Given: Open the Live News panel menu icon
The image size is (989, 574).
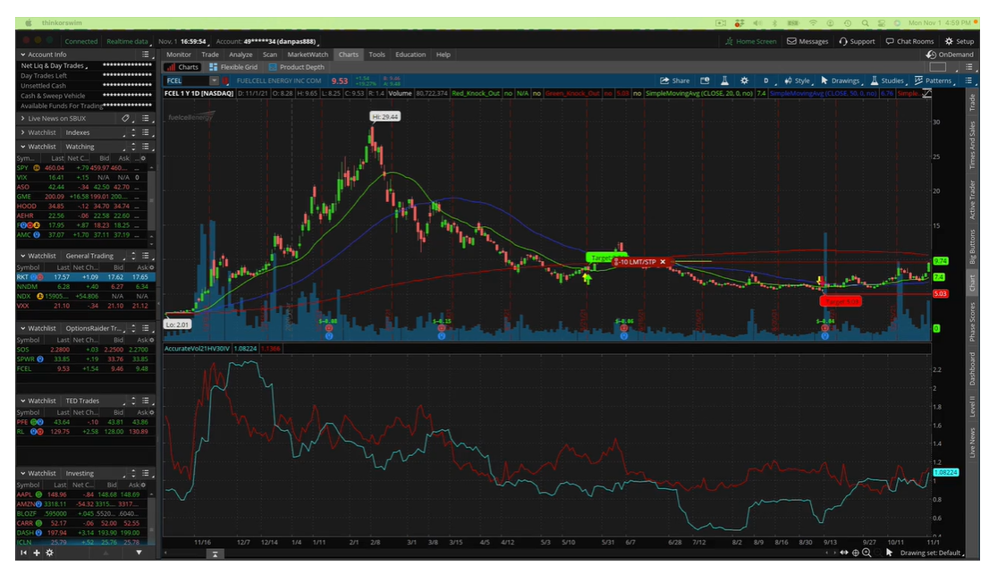Looking at the screenshot, I should (145, 118).
